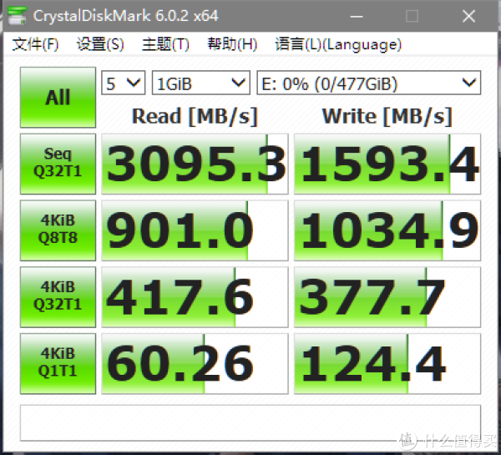Viewport: 501px width, 455px height.
Task: Select the 4KiB Q1T1 write result 124.4
Action: pos(387,363)
